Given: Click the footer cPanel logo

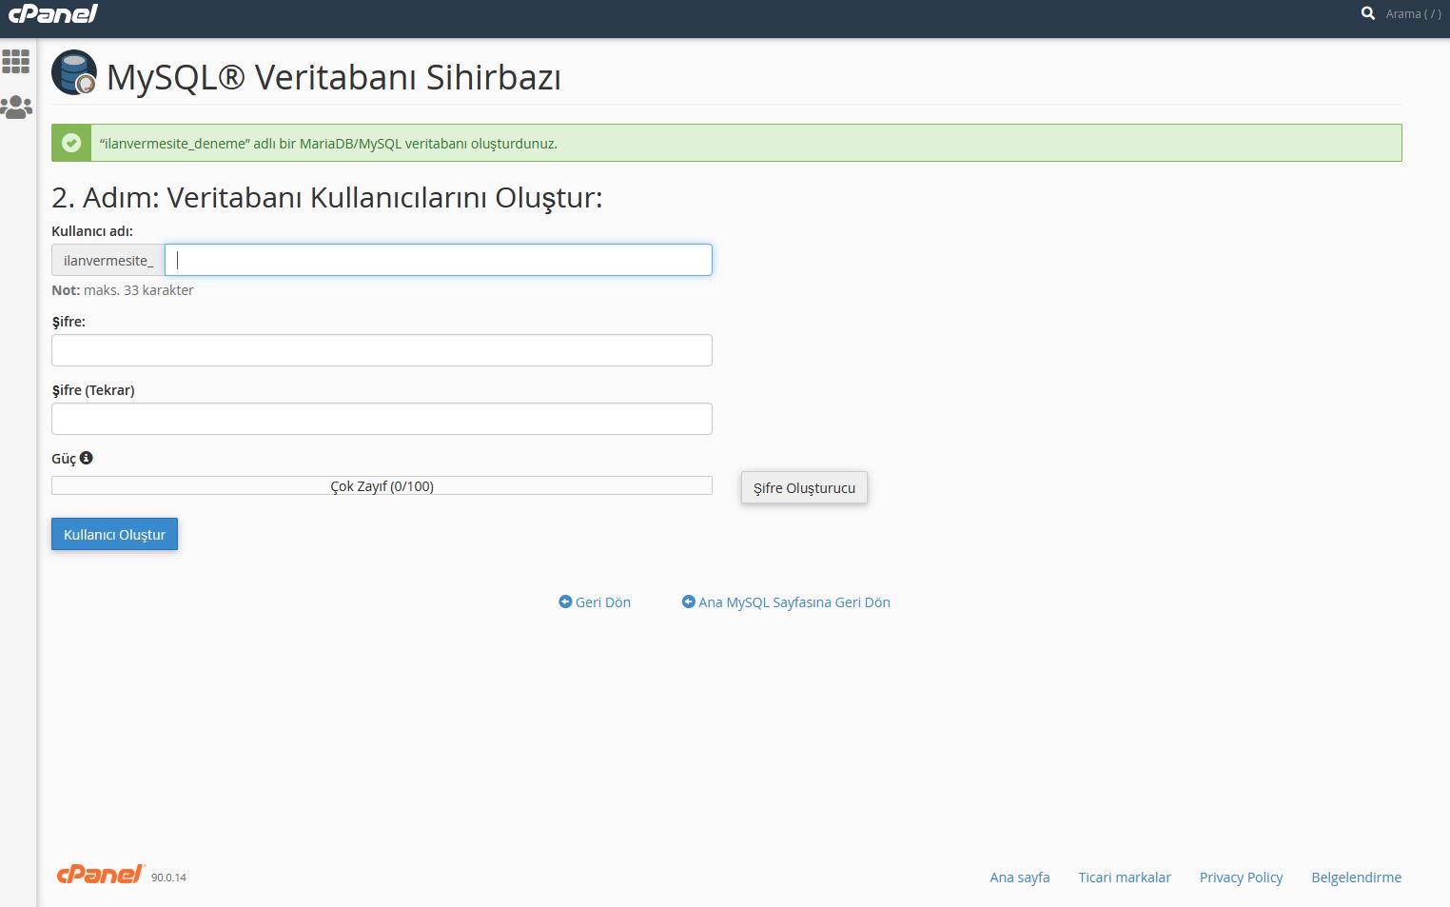Looking at the screenshot, I should point(100,875).
